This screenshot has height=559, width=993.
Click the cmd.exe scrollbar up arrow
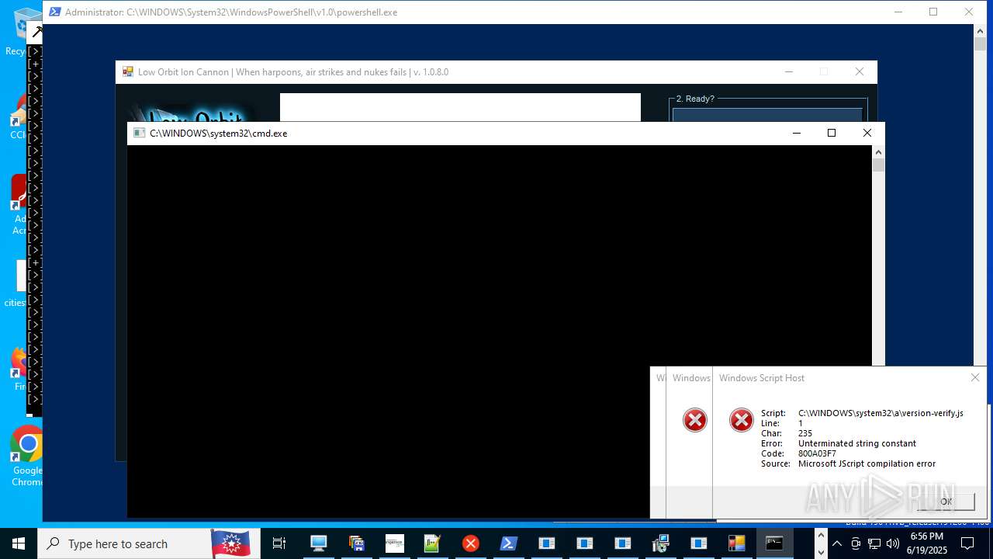(x=878, y=151)
